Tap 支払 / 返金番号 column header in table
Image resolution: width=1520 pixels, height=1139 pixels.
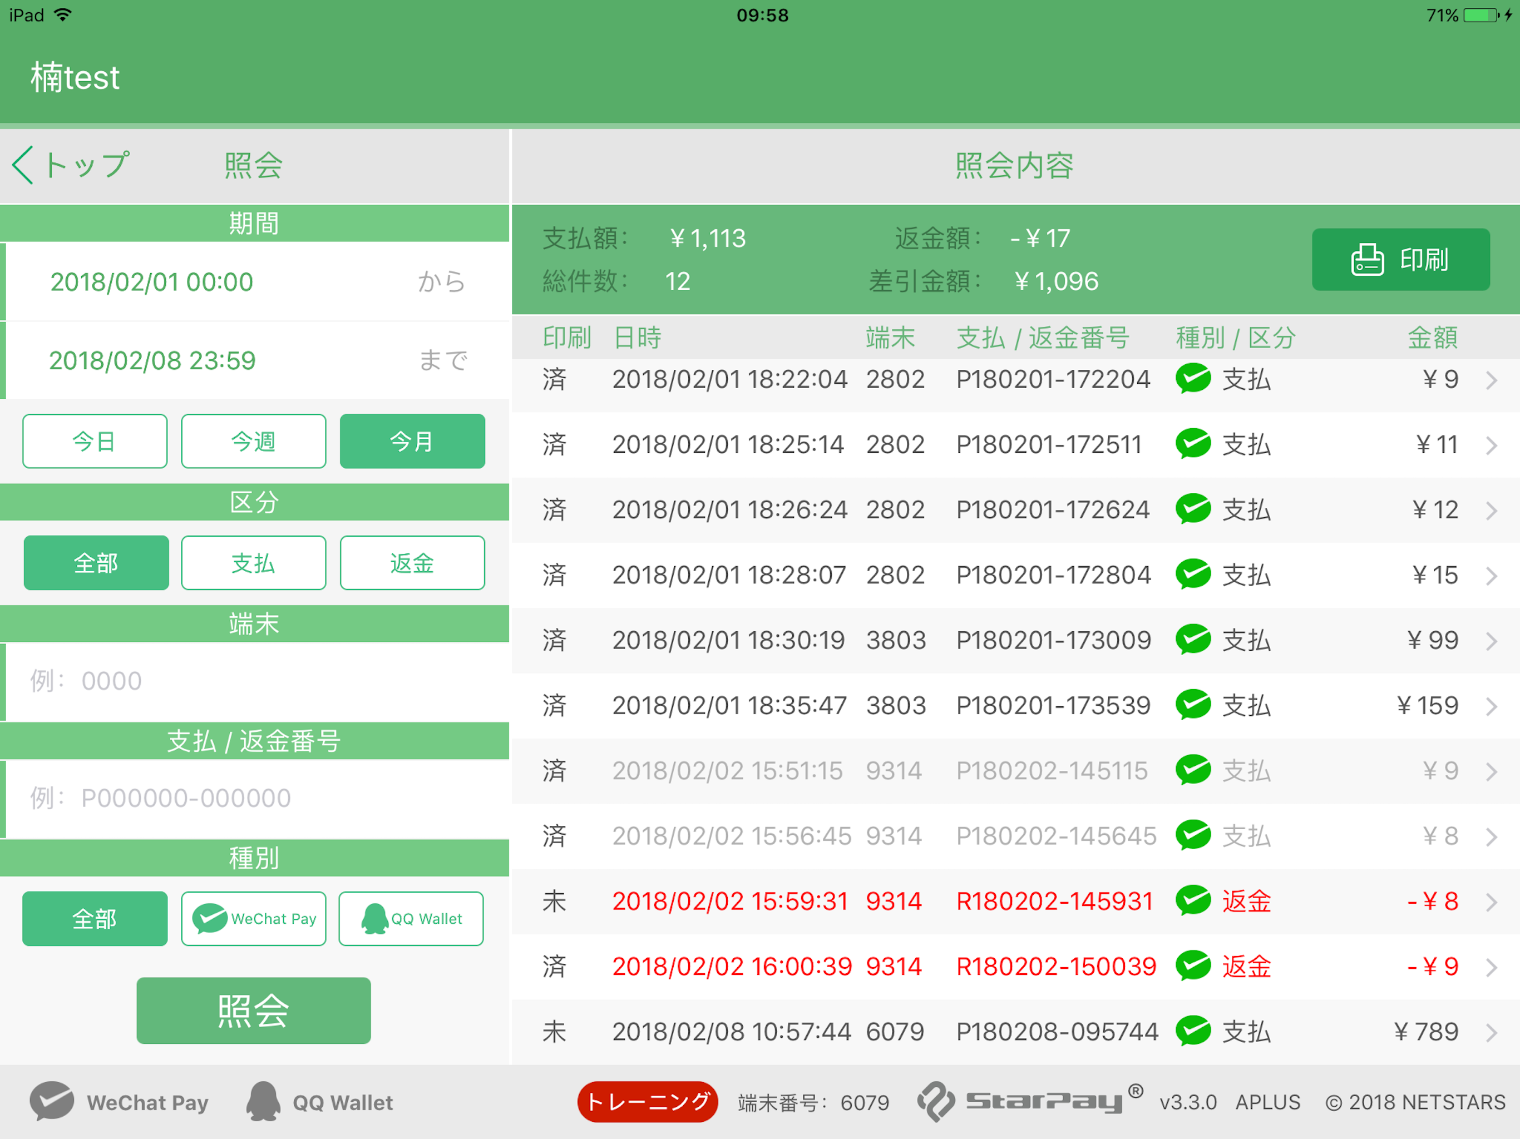pos(1043,337)
